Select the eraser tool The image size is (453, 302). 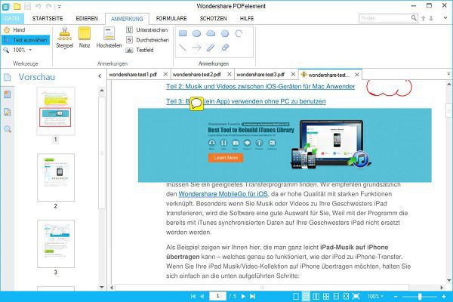(x=225, y=48)
